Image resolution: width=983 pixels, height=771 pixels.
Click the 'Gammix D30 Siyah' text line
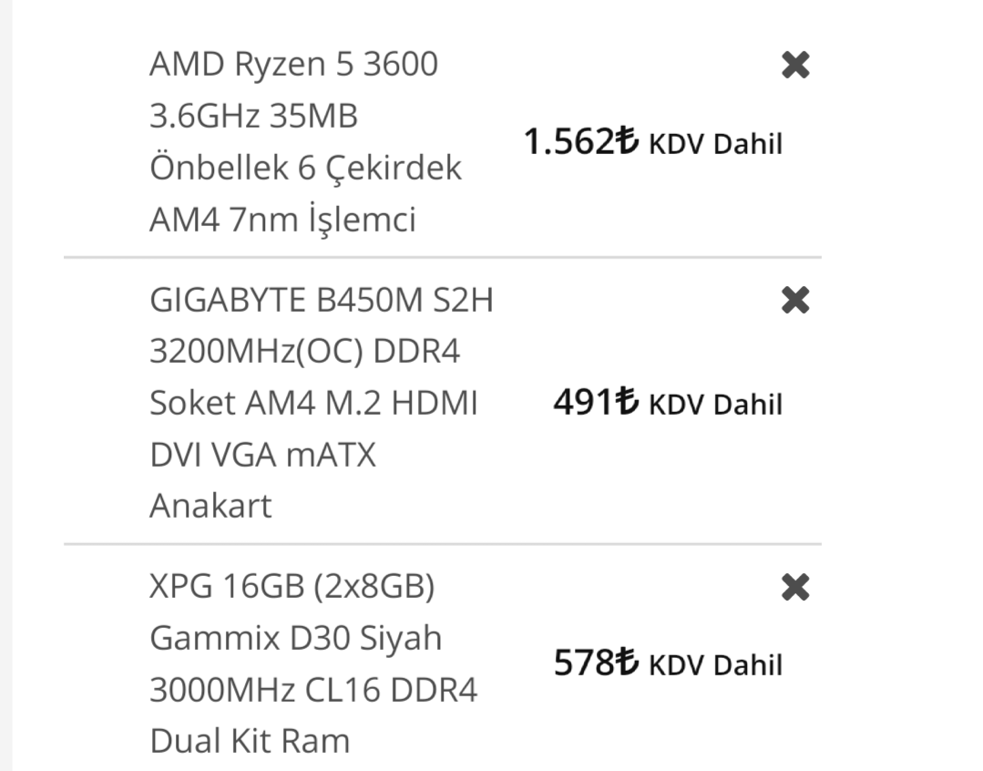pyautogui.click(x=295, y=638)
